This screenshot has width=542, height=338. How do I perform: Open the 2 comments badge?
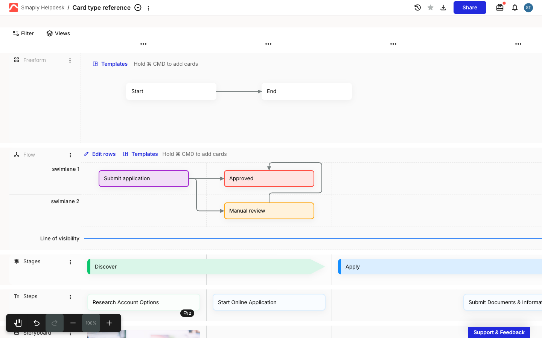point(187,313)
